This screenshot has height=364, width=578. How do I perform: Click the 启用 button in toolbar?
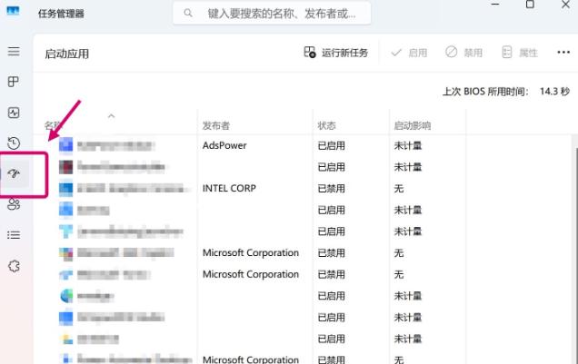tap(409, 54)
